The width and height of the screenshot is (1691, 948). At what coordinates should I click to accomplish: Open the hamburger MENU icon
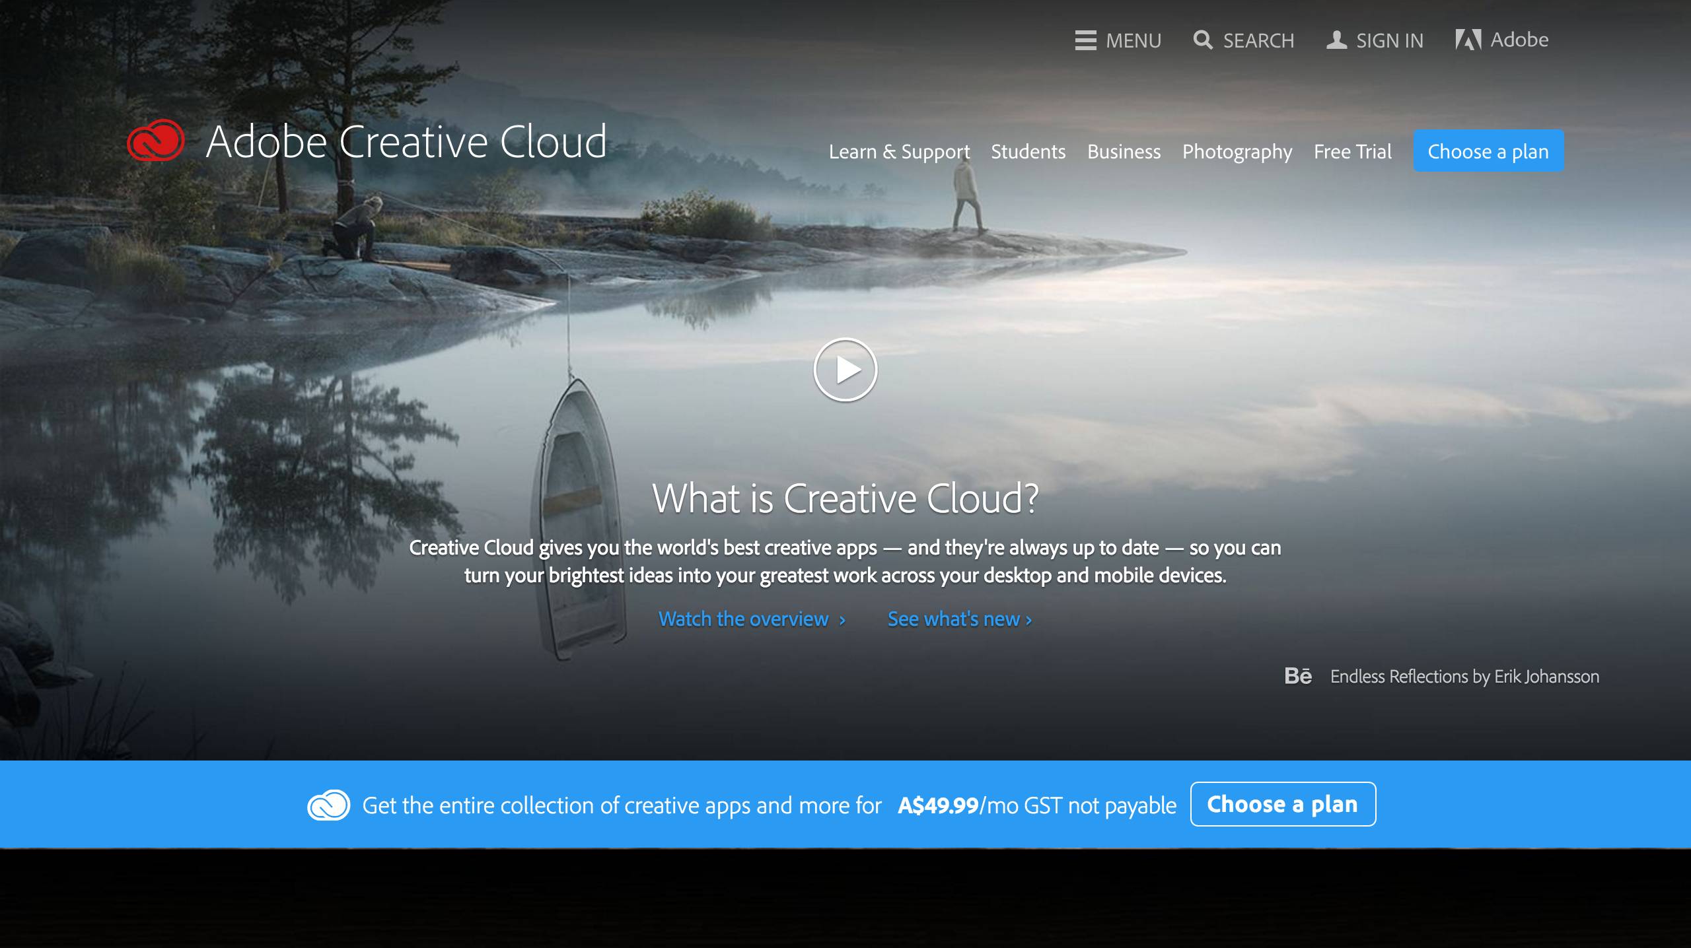pos(1085,40)
